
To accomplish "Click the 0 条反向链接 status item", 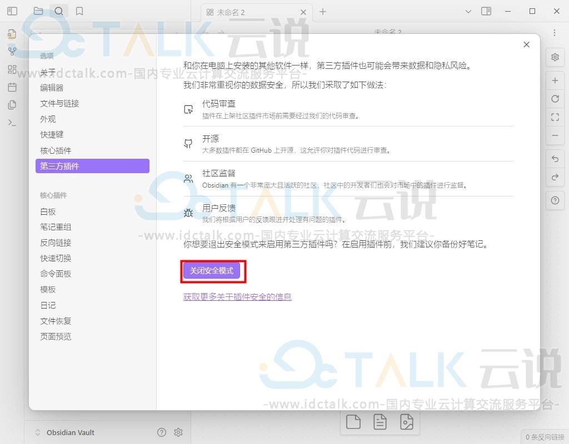I will point(545,437).
